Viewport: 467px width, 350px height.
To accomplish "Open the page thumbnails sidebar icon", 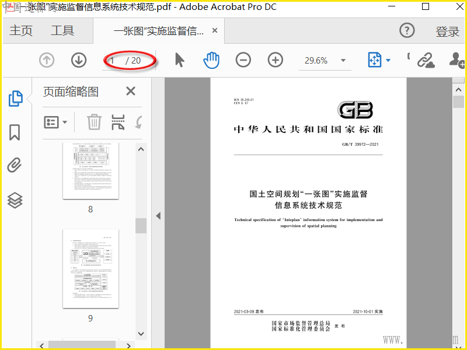I will click(16, 99).
